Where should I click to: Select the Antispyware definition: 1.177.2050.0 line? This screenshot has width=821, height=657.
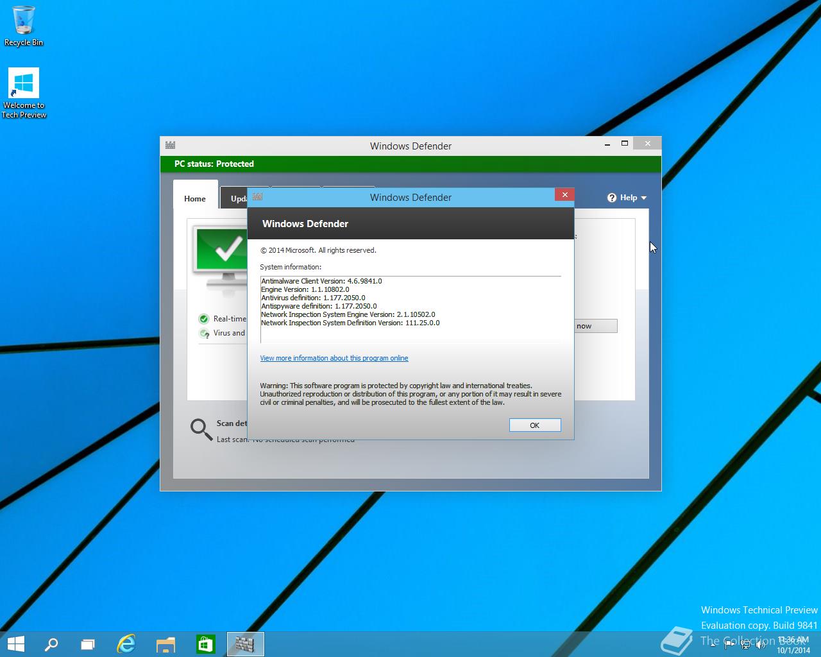click(319, 306)
